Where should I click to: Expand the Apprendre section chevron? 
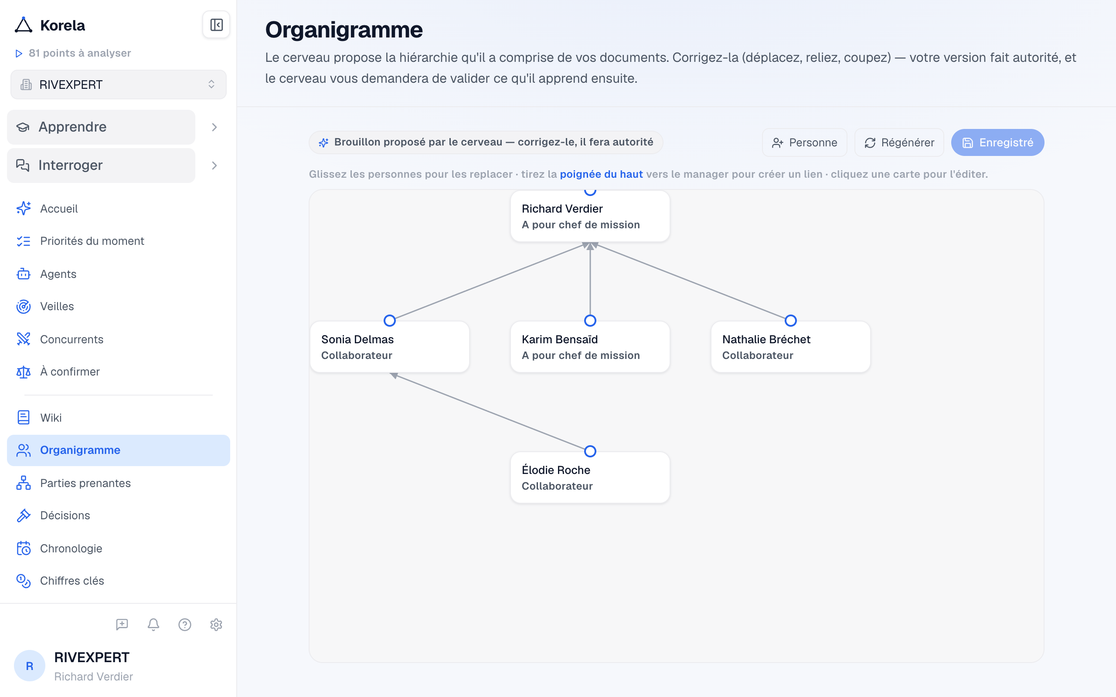[214, 127]
